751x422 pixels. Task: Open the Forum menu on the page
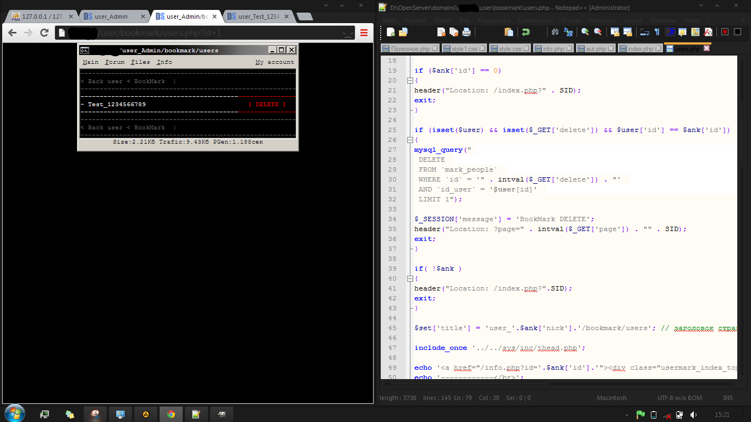115,62
